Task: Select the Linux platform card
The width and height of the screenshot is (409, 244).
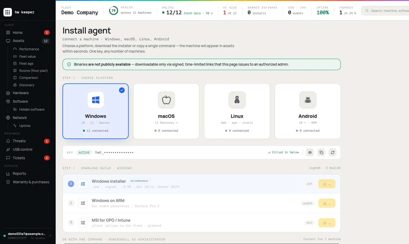Action: (x=237, y=111)
